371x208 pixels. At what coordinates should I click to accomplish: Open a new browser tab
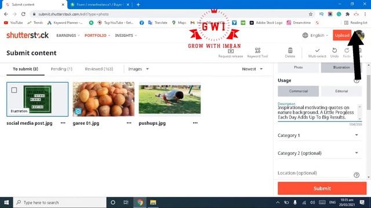point(138,5)
